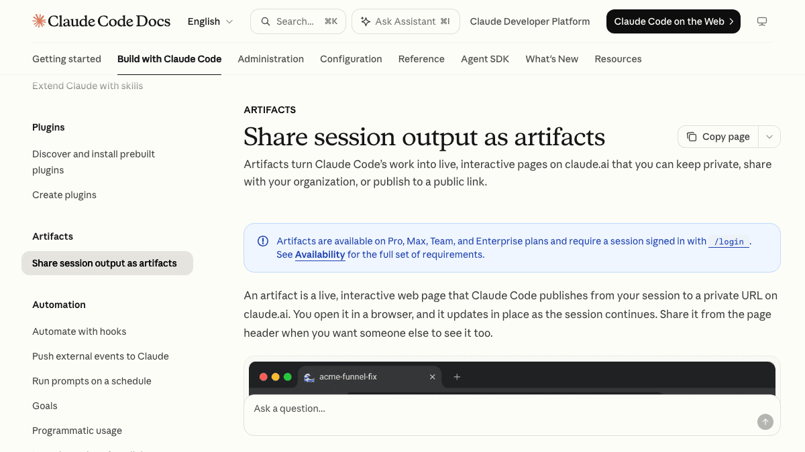
Task: Click the plus icon for a new tab
Action: [457, 377]
